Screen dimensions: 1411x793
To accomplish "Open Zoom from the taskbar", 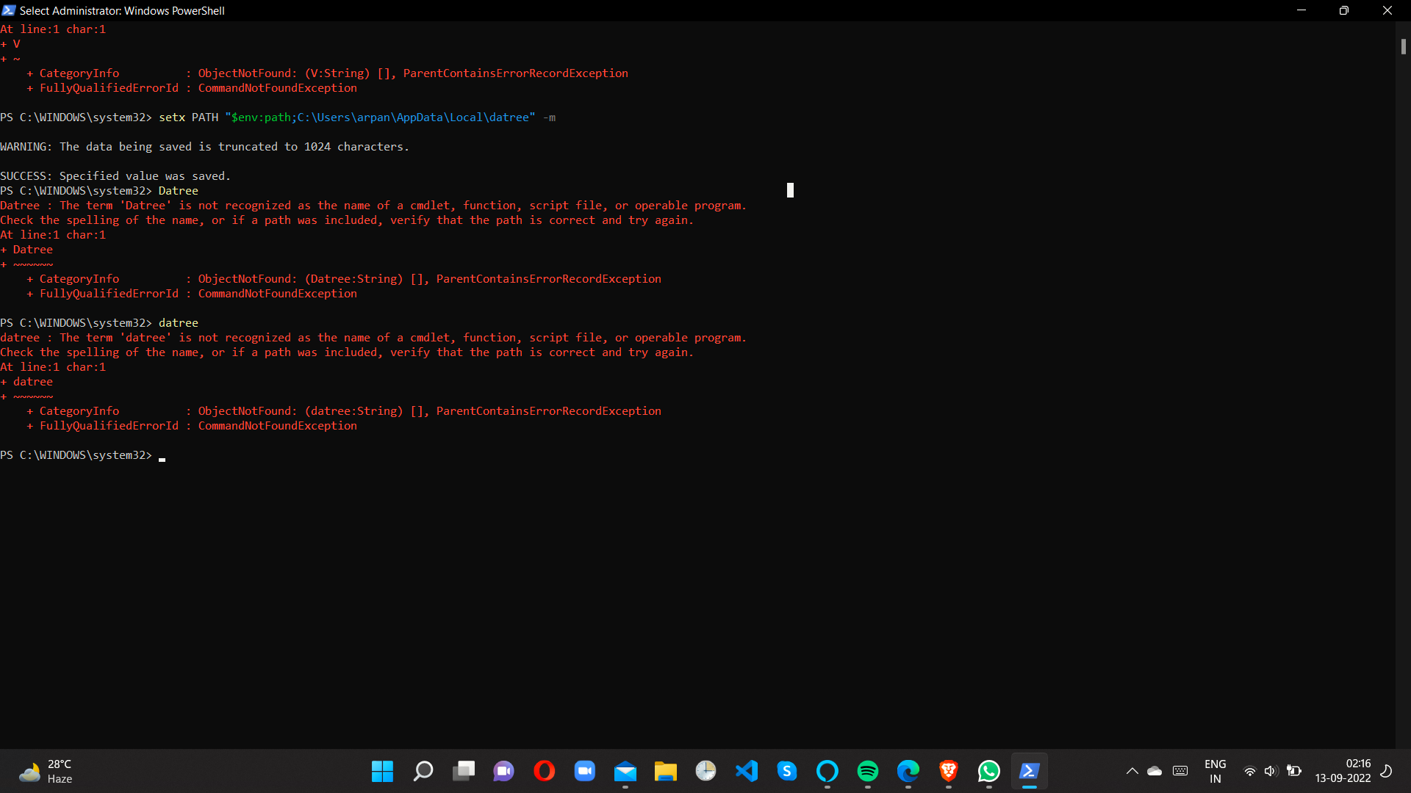I will 584,771.
